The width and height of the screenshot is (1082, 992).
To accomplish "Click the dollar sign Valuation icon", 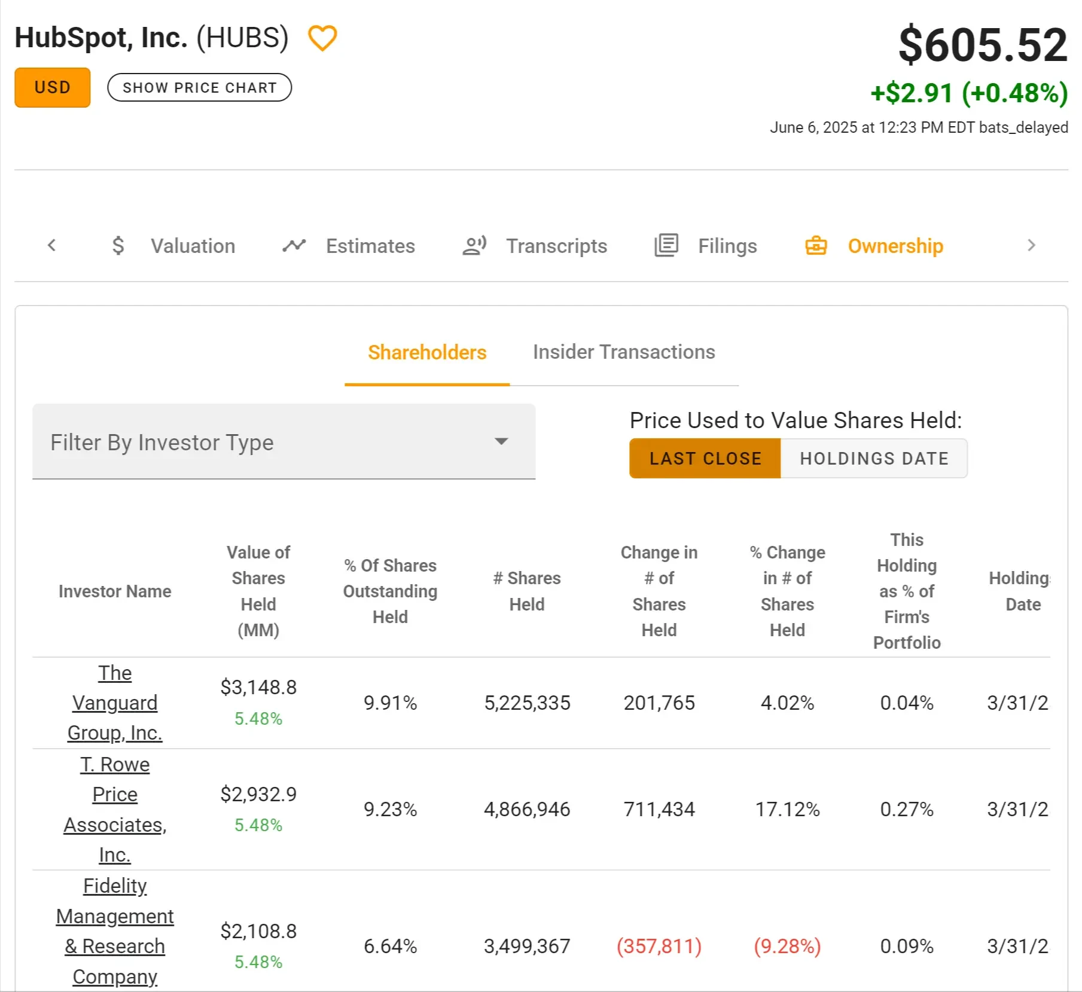I will click(118, 246).
